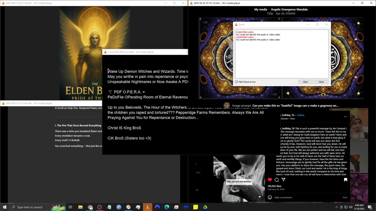The image size is (376, 211).
Task: Open the notepad-style taskbar icon
Action: coord(109,207)
